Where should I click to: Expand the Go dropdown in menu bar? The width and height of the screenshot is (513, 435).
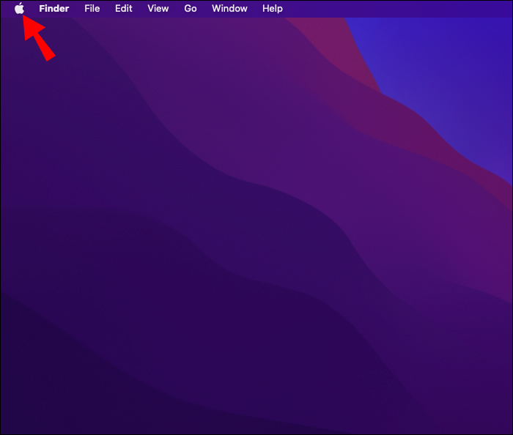[x=191, y=9]
